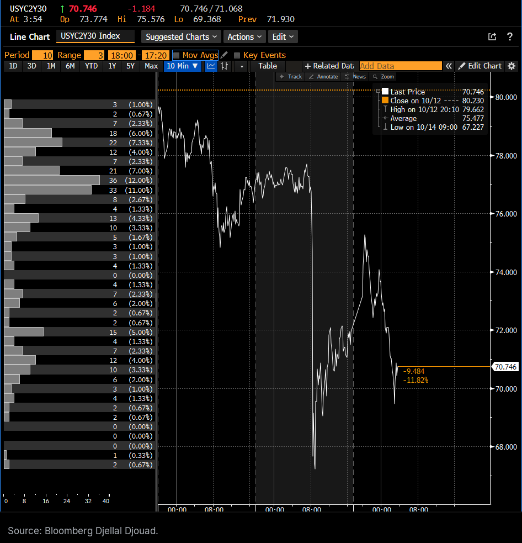
Task: Activate the Zoom tool
Action: tap(383, 77)
